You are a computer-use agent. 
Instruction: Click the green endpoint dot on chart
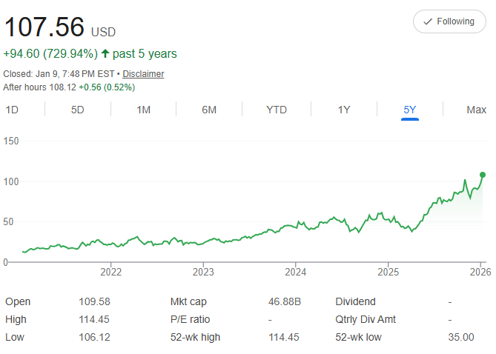click(x=483, y=176)
